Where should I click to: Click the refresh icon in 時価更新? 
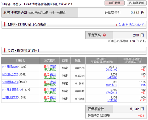point(130,3)
